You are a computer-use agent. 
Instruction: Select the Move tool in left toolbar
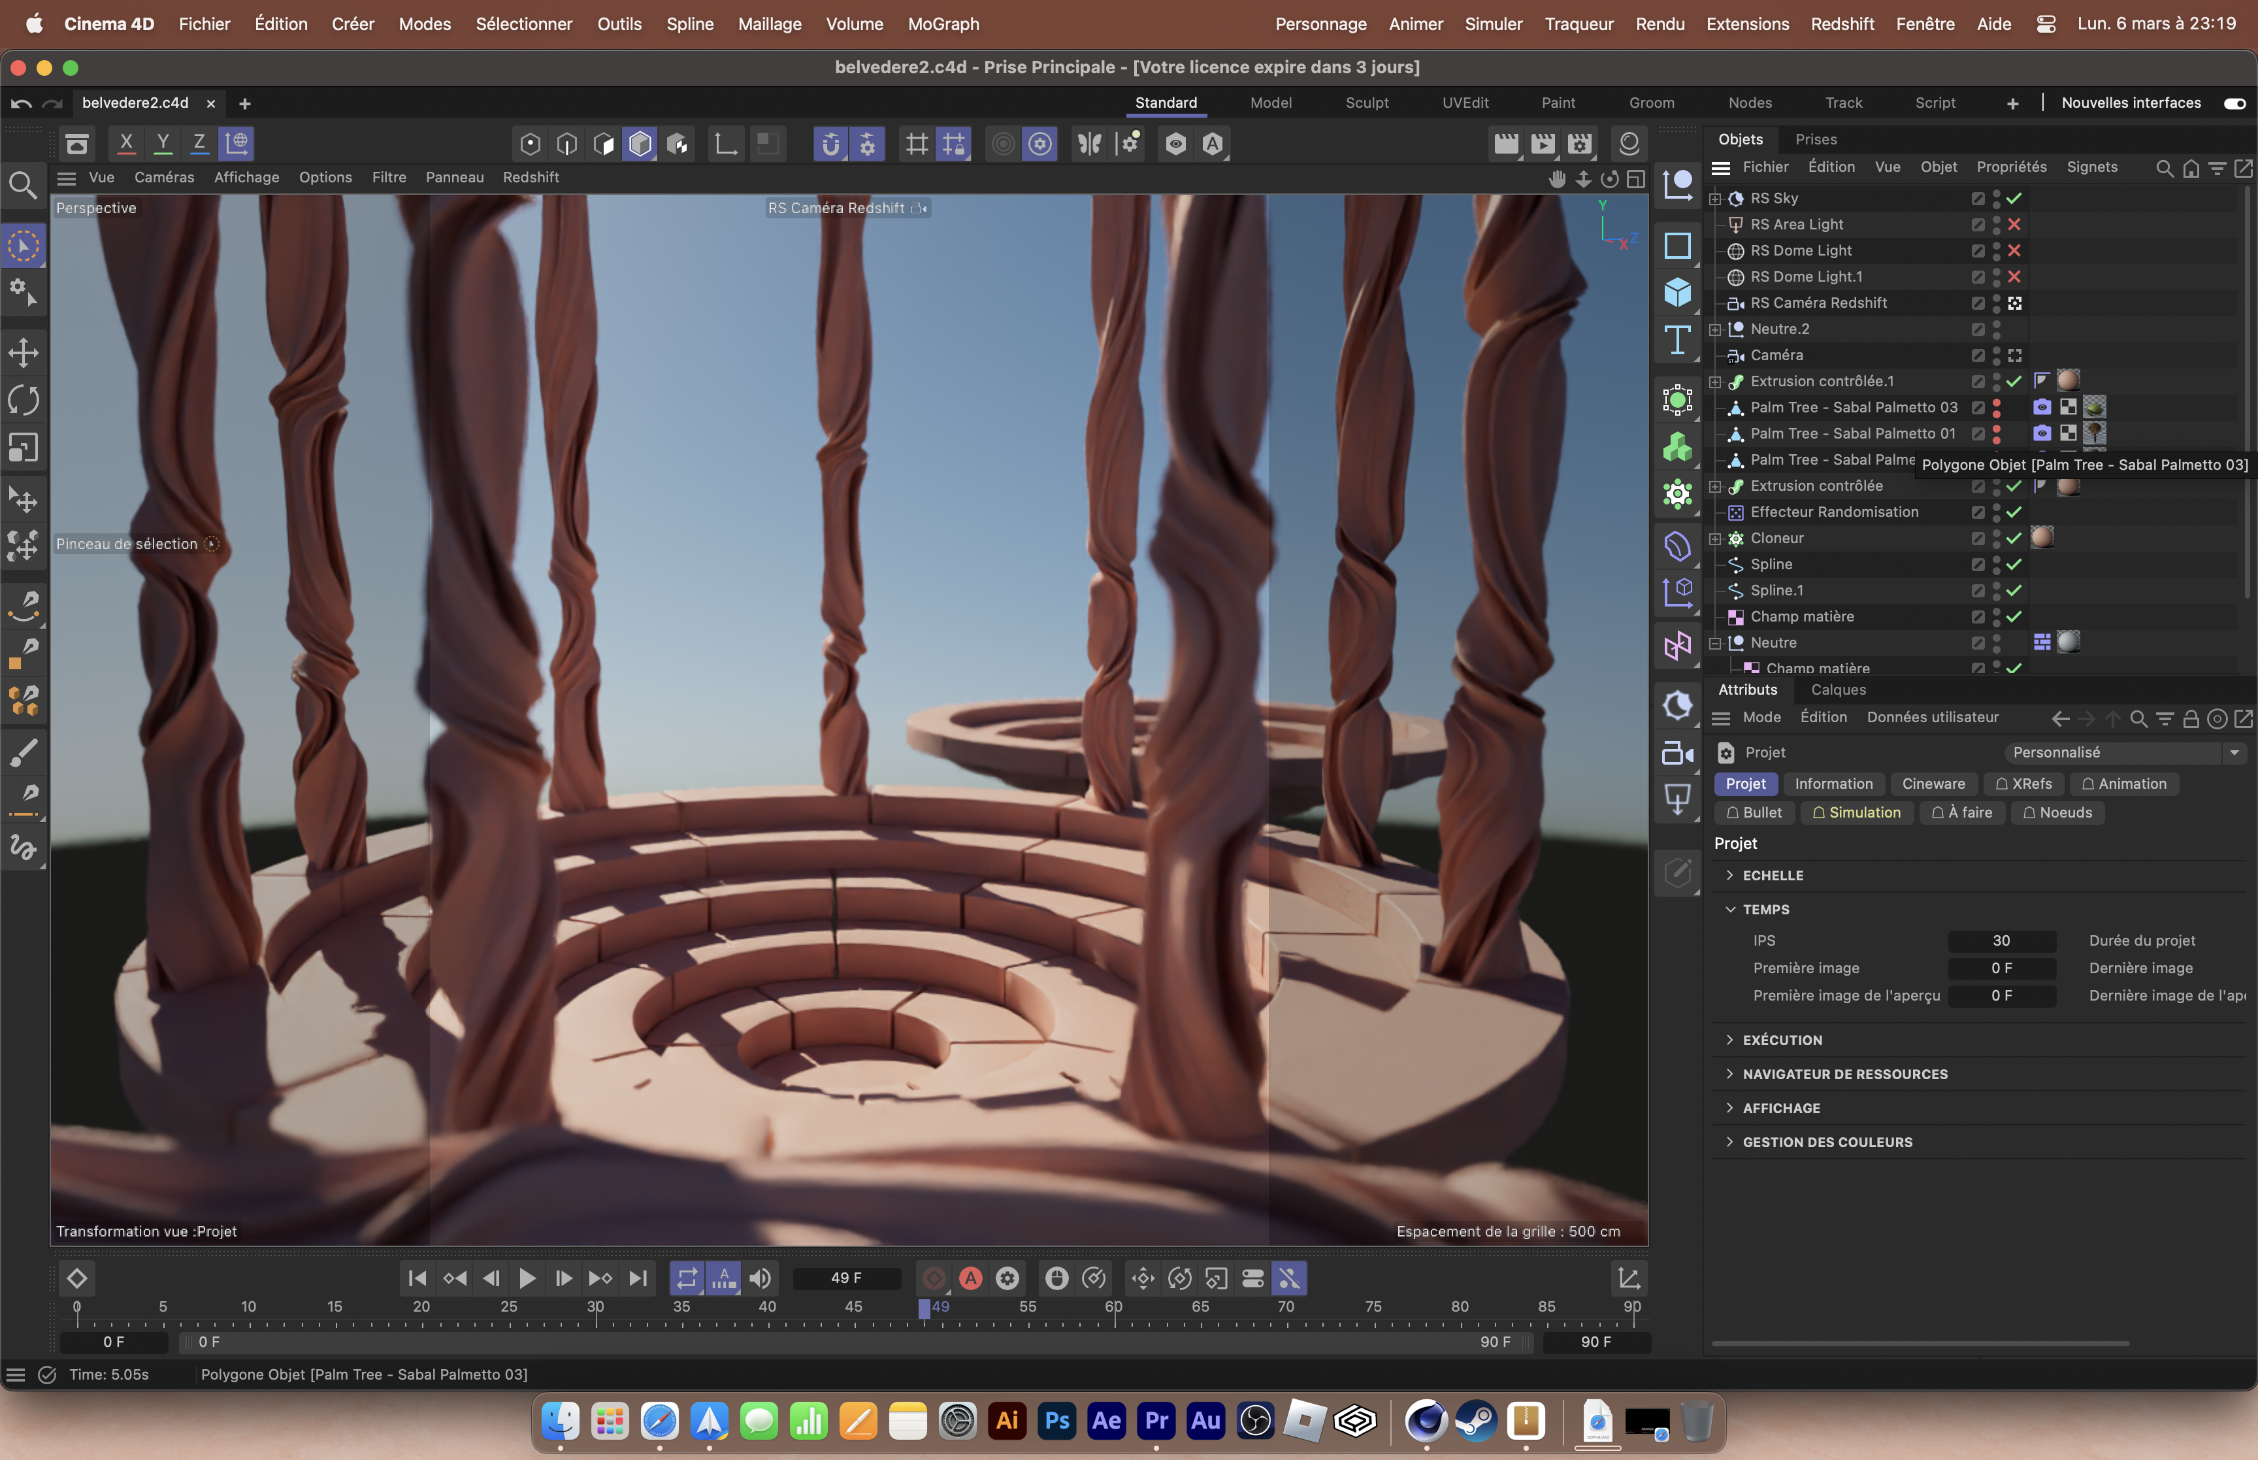click(24, 354)
